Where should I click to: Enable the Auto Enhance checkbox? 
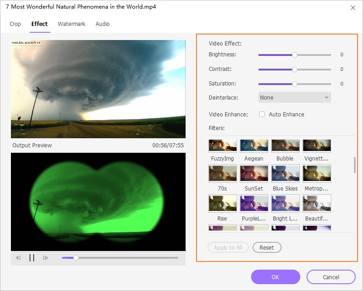click(262, 115)
